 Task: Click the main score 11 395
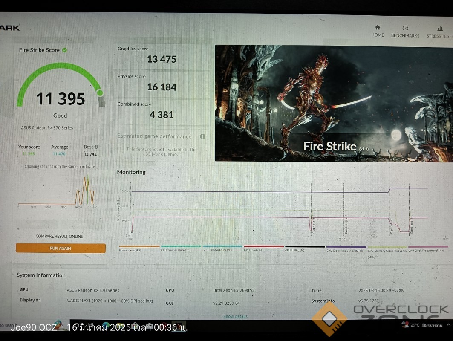[x=61, y=99]
